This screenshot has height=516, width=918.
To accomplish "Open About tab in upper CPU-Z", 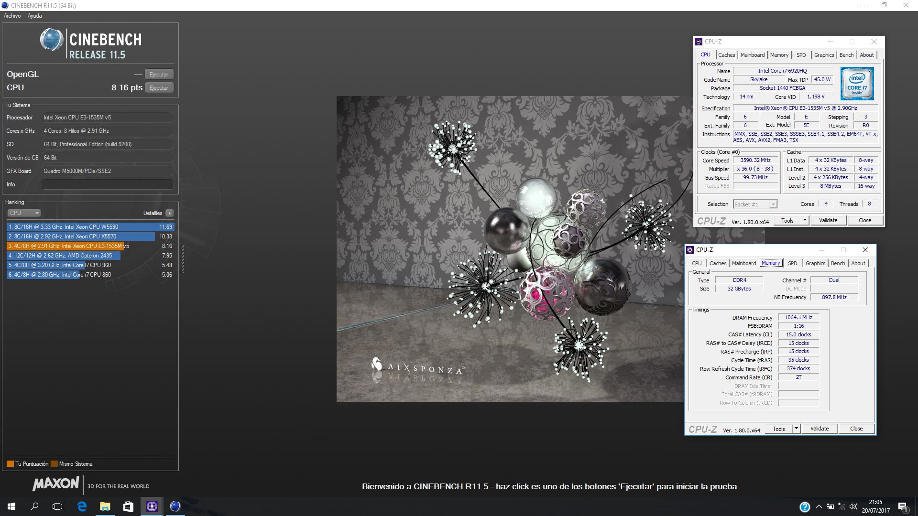I will pyautogui.click(x=867, y=55).
